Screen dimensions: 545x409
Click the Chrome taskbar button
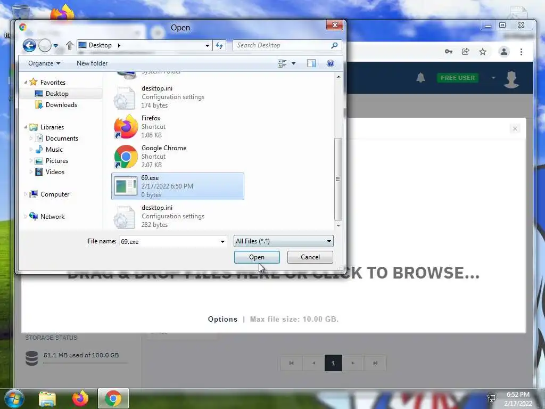pyautogui.click(x=113, y=398)
